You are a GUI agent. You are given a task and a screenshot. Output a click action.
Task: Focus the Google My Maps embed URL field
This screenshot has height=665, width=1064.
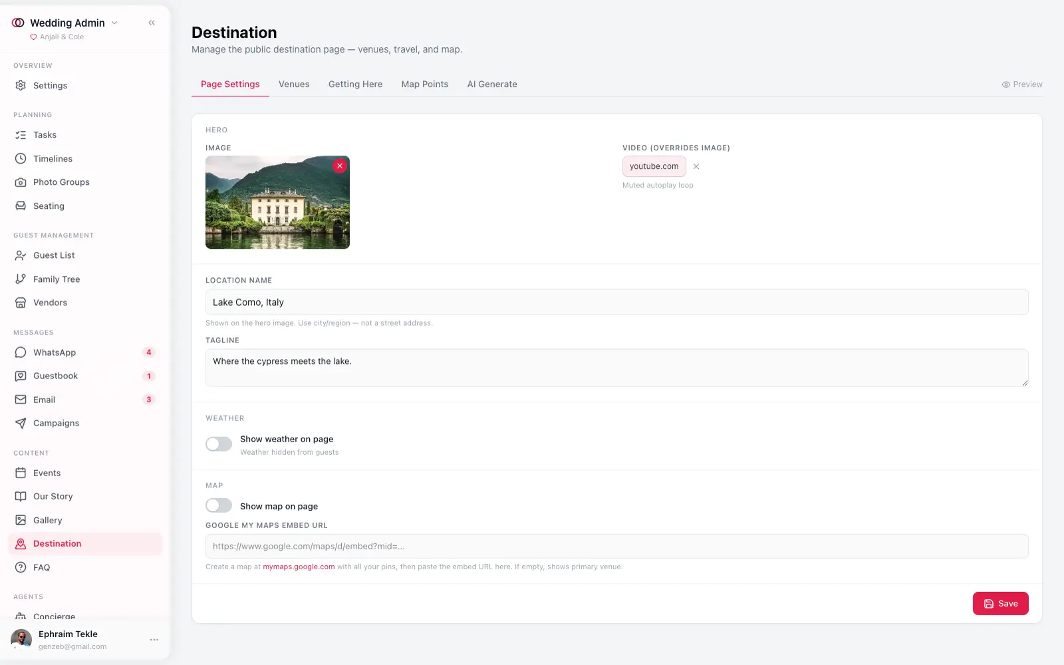[x=616, y=546]
